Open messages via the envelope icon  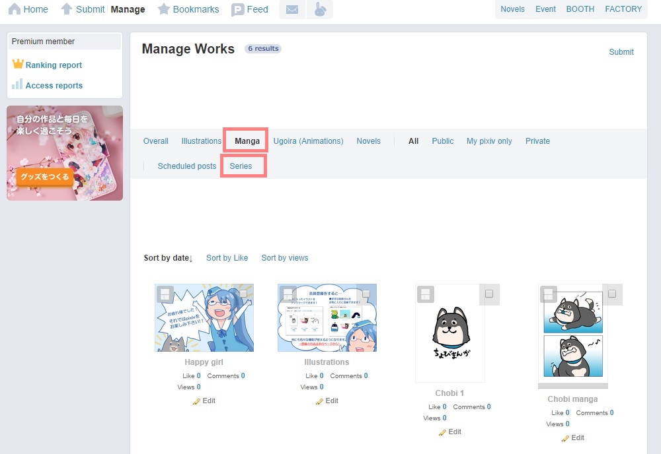pos(292,10)
